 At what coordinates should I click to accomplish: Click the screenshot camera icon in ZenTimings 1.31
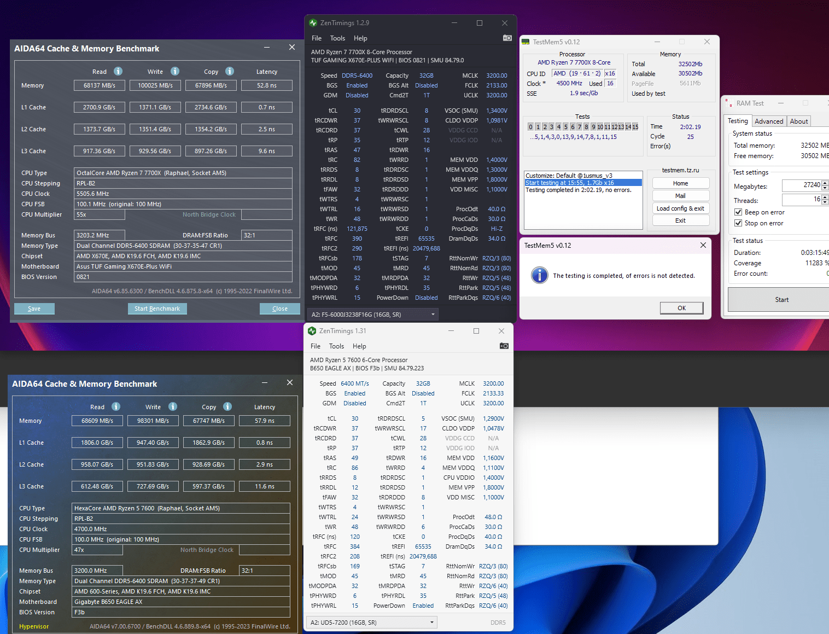click(504, 346)
